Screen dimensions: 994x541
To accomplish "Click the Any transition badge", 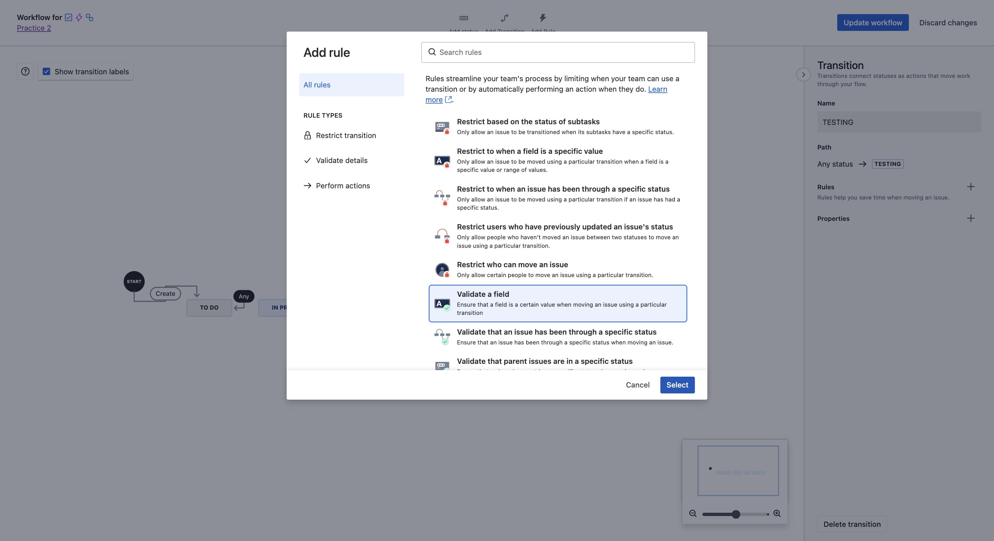I will pos(244,296).
